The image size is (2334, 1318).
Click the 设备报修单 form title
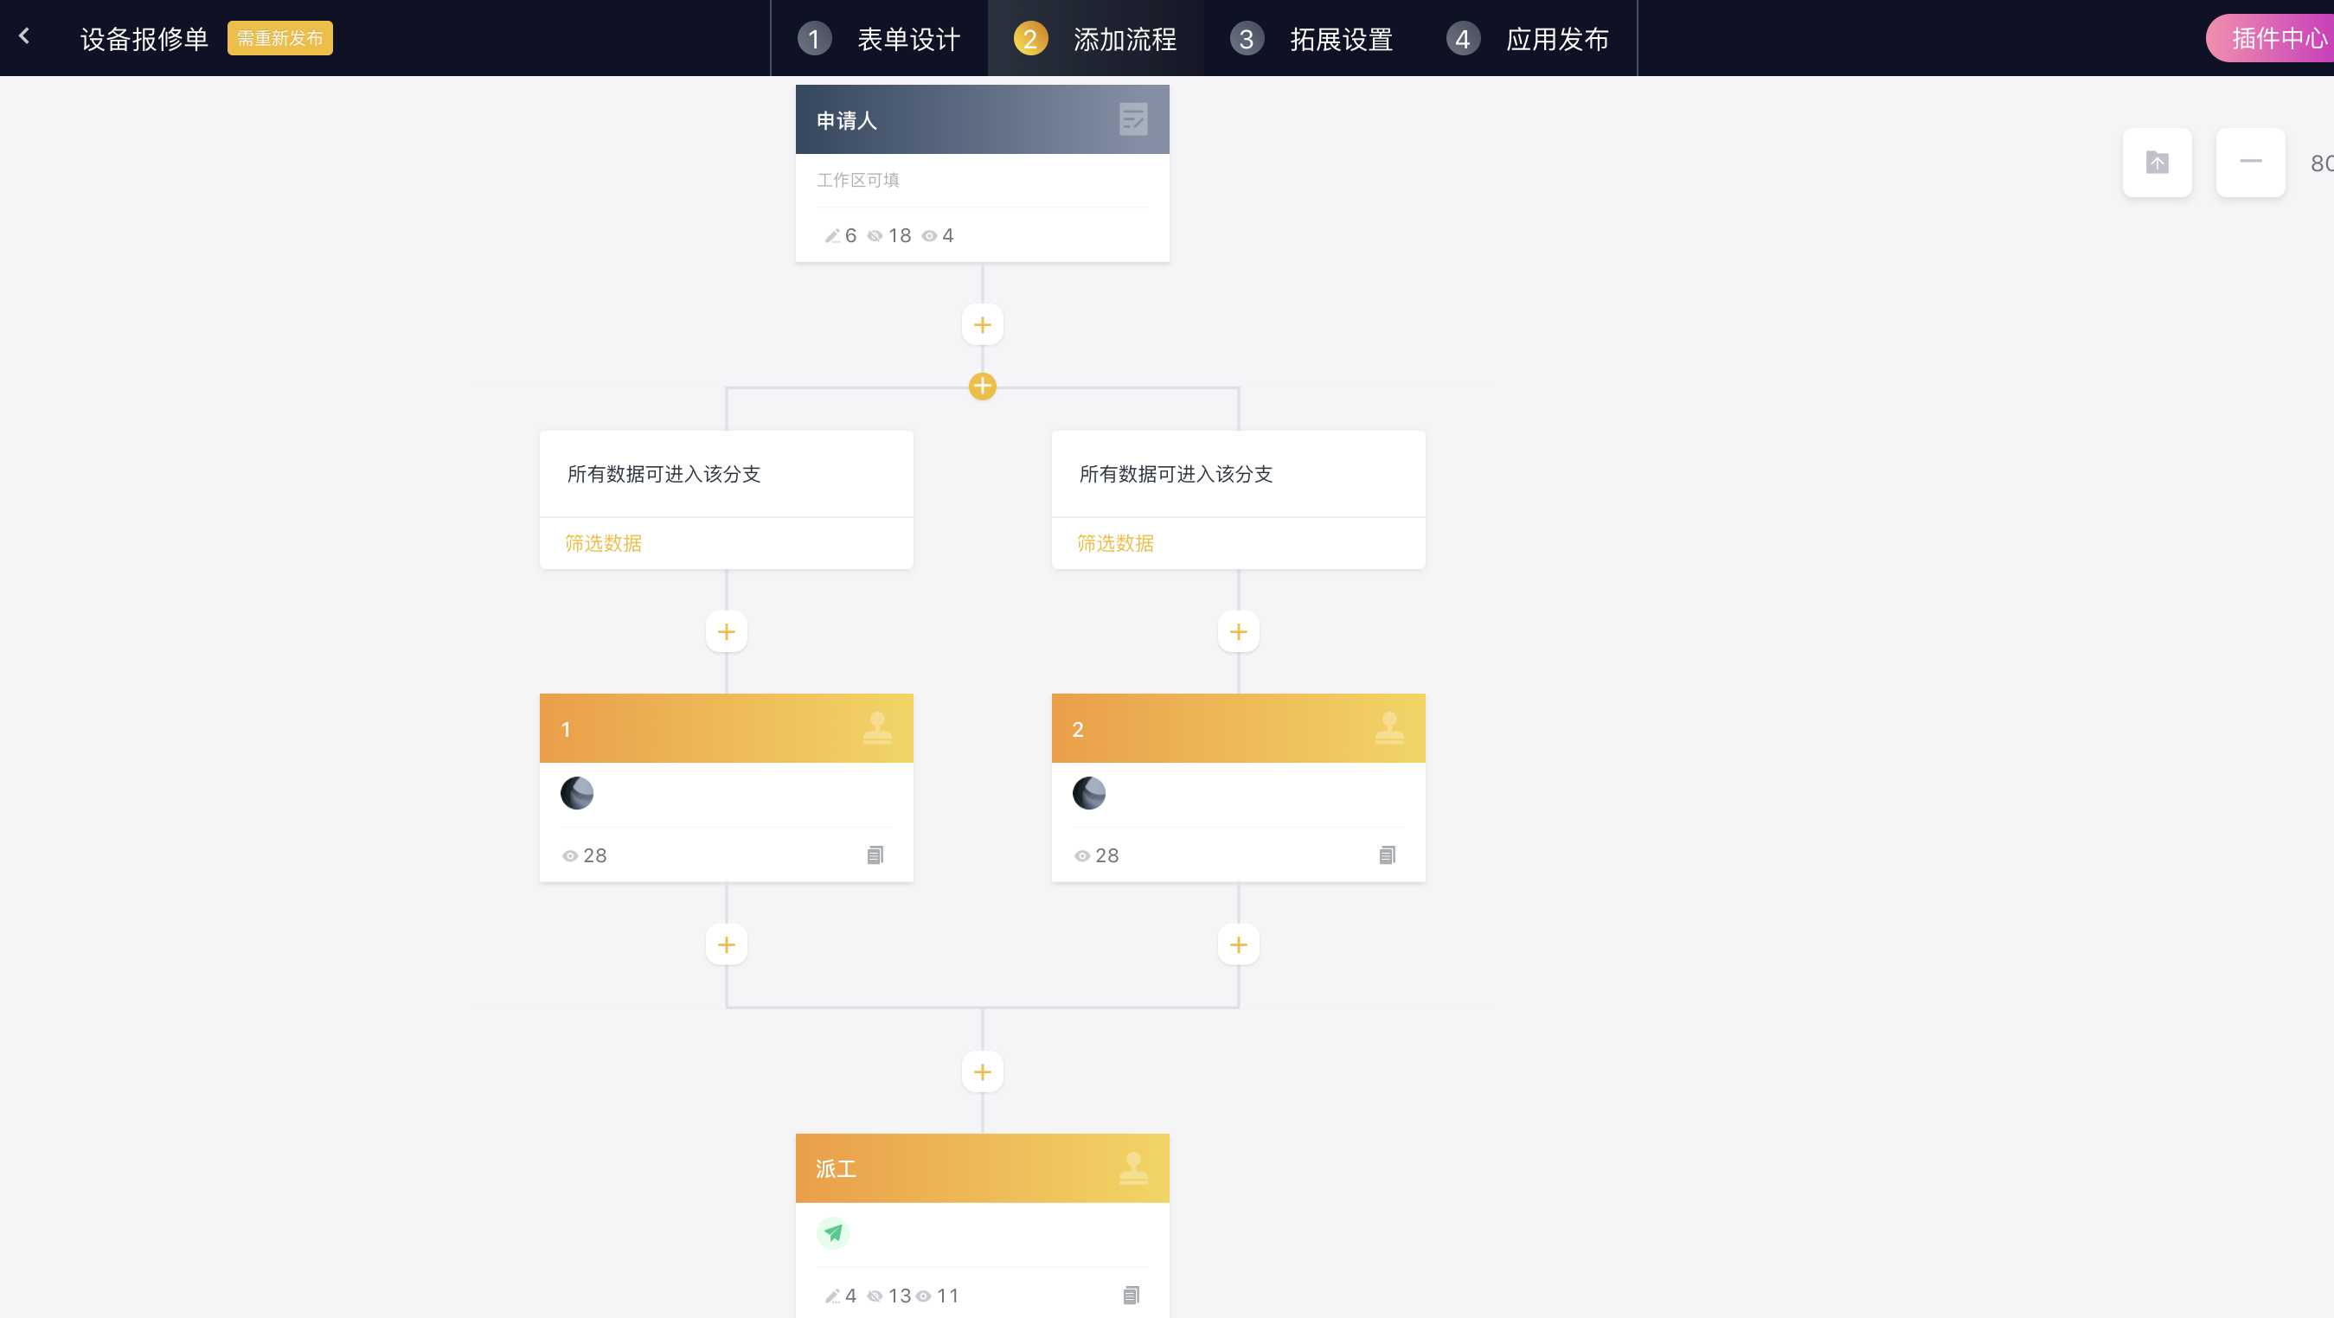coord(145,38)
